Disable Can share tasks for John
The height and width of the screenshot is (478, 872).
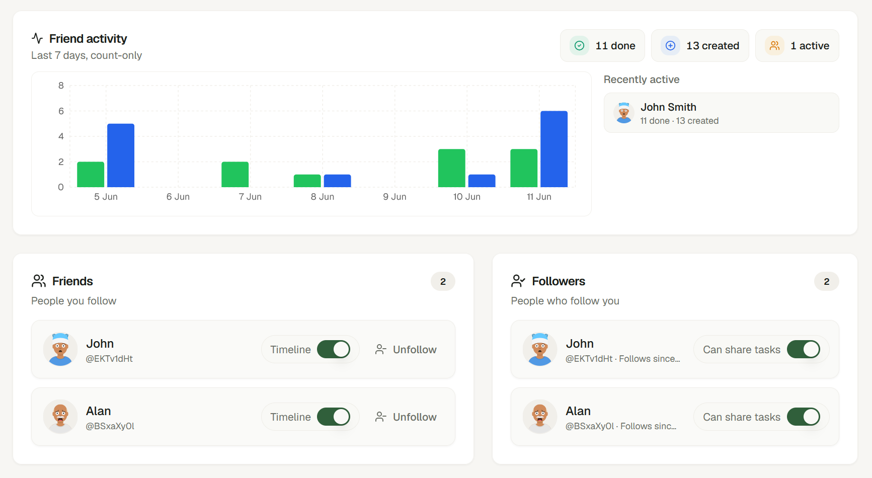[x=804, y=349]
